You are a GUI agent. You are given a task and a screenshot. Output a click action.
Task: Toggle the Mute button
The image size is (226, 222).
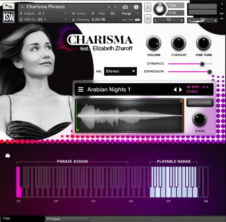(x=148, y=19)
